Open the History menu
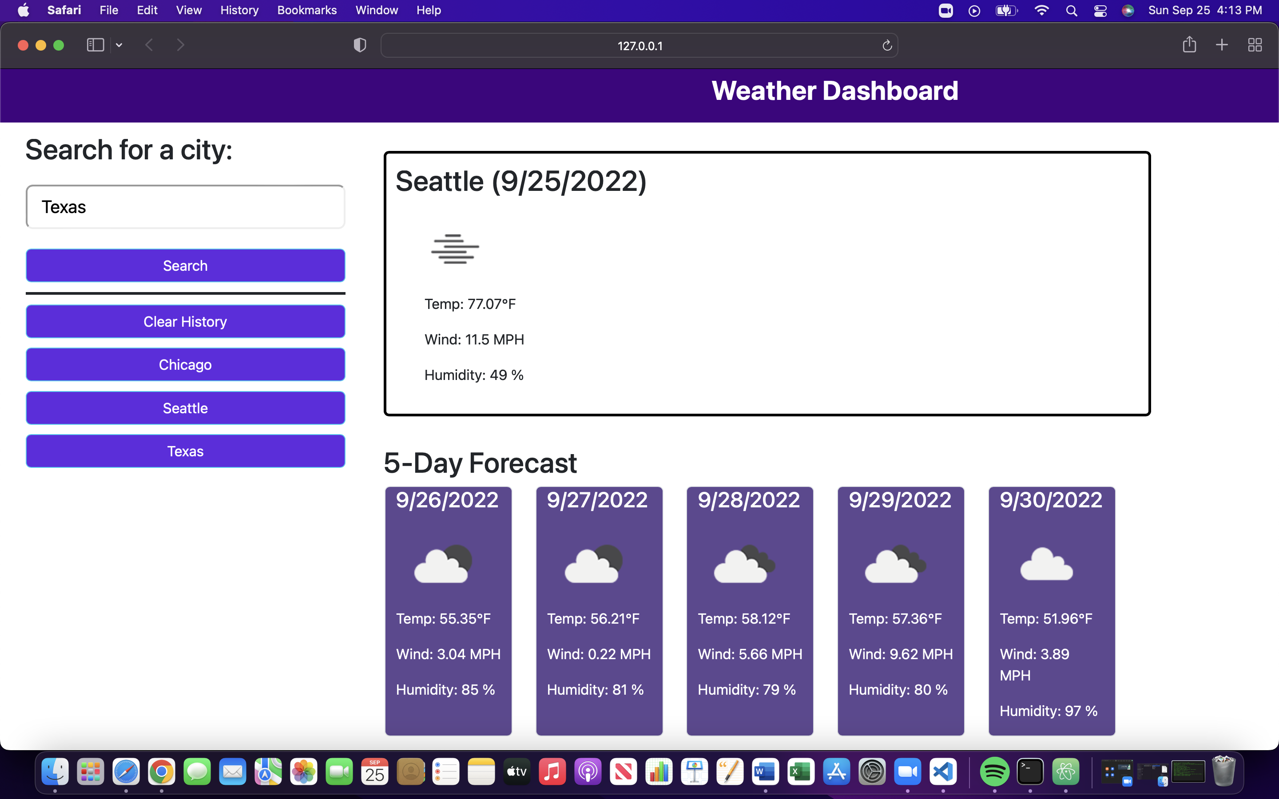1279x799 pixels. point(239,10)
